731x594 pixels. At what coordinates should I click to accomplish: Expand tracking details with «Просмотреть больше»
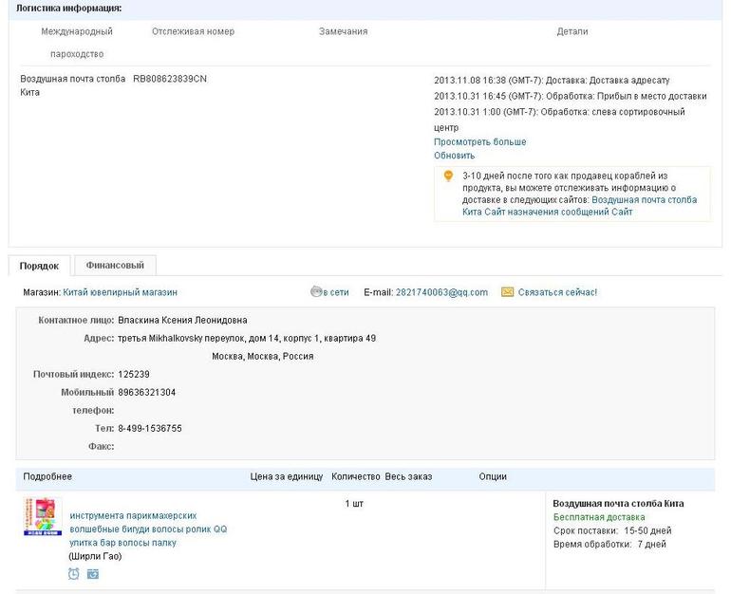click(479, 142)
